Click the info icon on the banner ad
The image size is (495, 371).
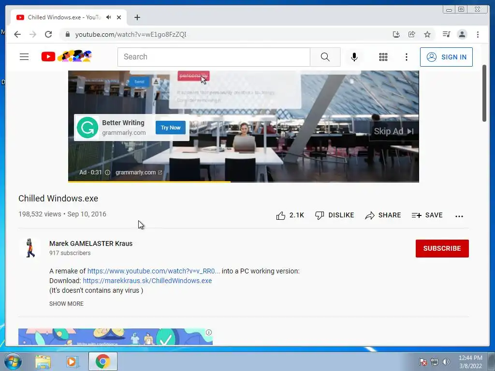tap(209, 332)
